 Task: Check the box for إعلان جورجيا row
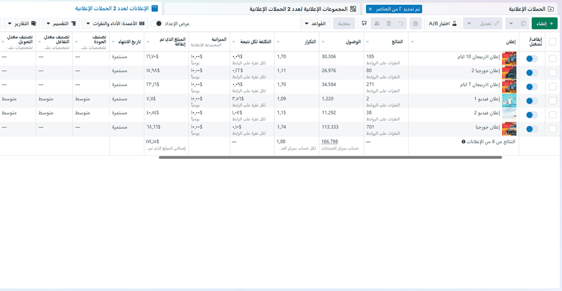click(x=553, y=129)
